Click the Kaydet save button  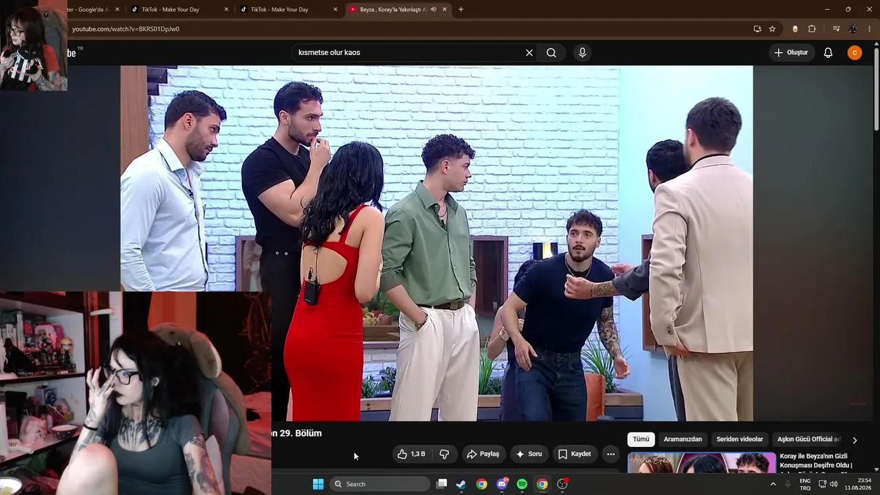click(x=575, y=454)
